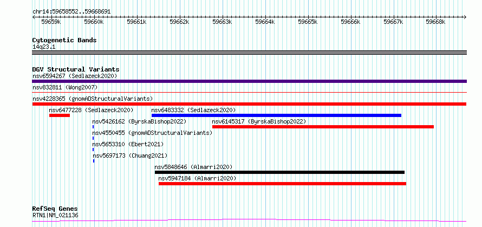
Task: Open the RTN1|NM_021136 gene label
Action: coord(55,215)
